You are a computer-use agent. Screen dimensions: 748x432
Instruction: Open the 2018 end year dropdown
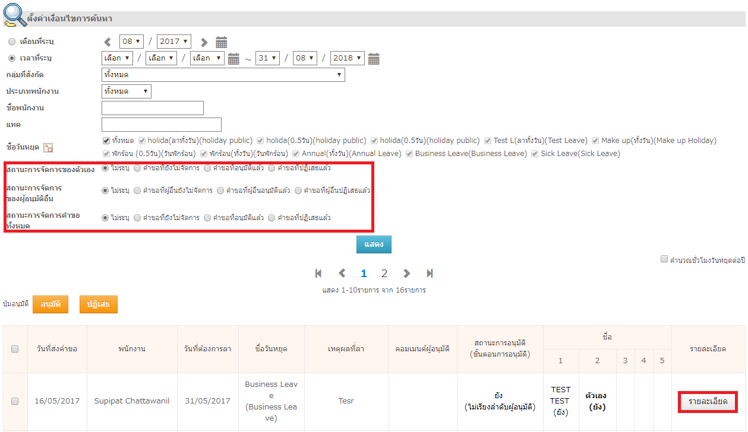pos(347,58)
